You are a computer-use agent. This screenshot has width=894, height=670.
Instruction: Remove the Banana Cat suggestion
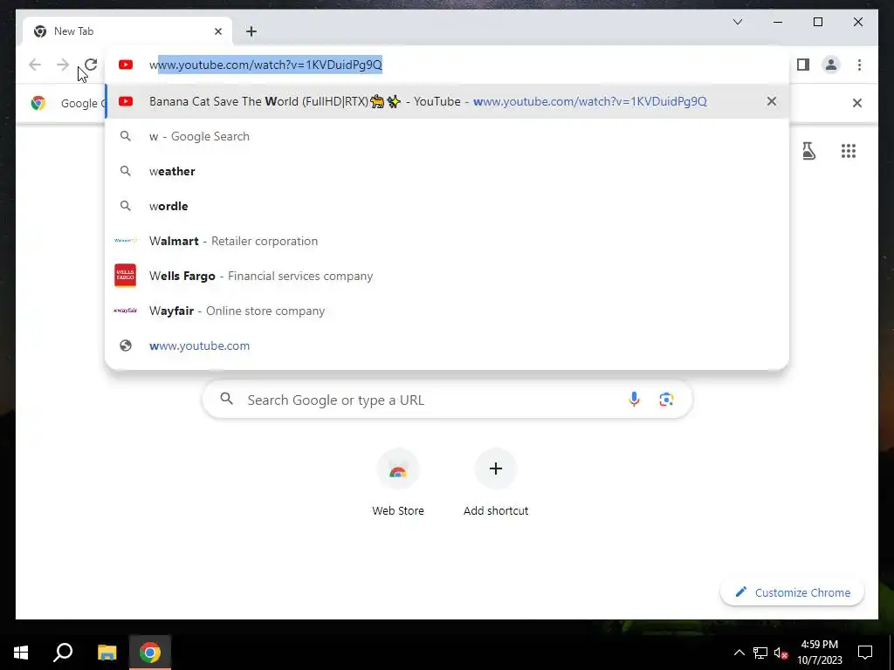[x=772, y=101]
